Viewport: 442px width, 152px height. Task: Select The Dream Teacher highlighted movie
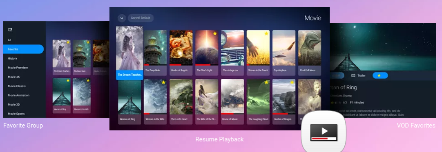click(x=129, y=53)
